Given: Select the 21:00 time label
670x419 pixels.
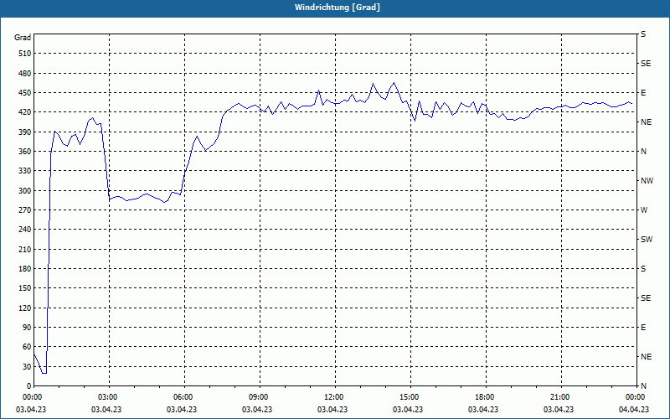Looking at the screenshot, I should tap(560, 397).
